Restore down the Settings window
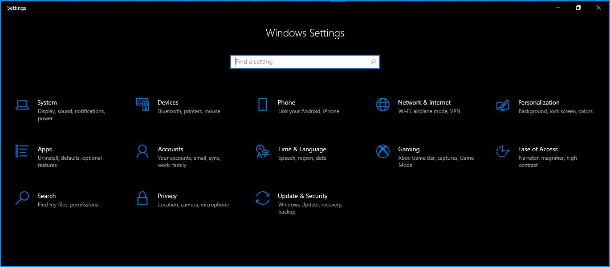 pyautogui.click(x=578, y=8)
